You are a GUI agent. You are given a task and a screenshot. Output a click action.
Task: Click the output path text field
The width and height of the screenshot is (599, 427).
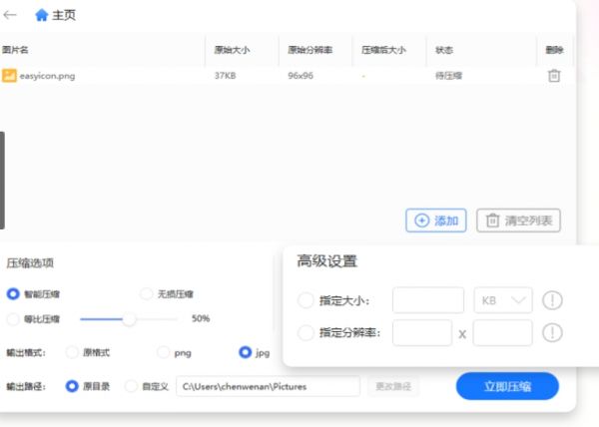click(x=268, y=386)
